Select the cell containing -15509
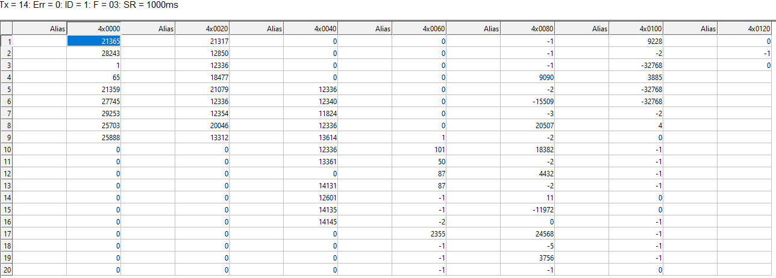The width and height of the screenshot is (776, 278). coord(528,101)
